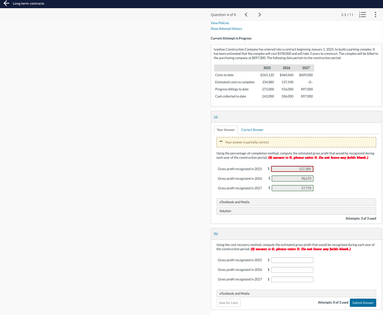Click the 334,880 estimated costs cell

click(268, 82)
